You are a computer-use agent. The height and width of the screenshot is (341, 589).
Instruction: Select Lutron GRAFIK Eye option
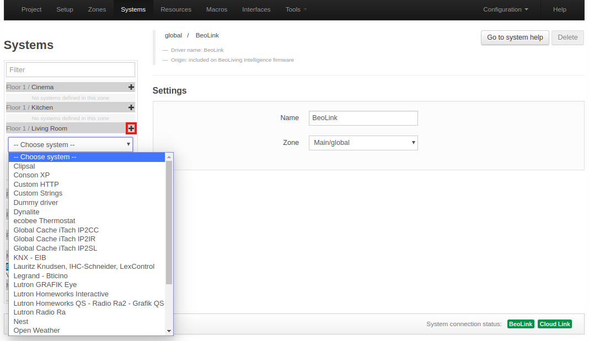[x=87, y=285]
